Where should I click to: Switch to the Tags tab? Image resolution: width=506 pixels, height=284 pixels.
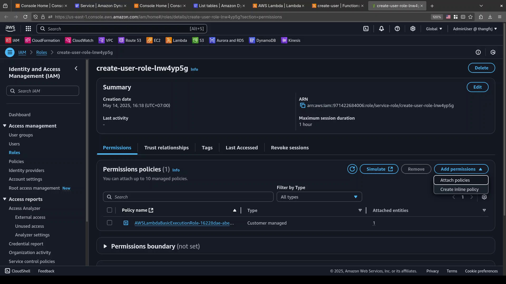coord(207,148)
